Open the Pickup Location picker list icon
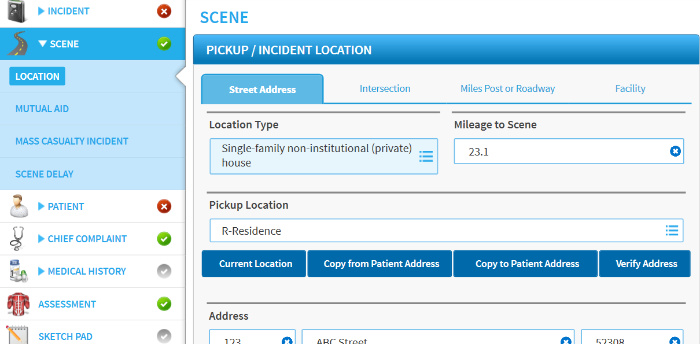 [x=672, y=230]
